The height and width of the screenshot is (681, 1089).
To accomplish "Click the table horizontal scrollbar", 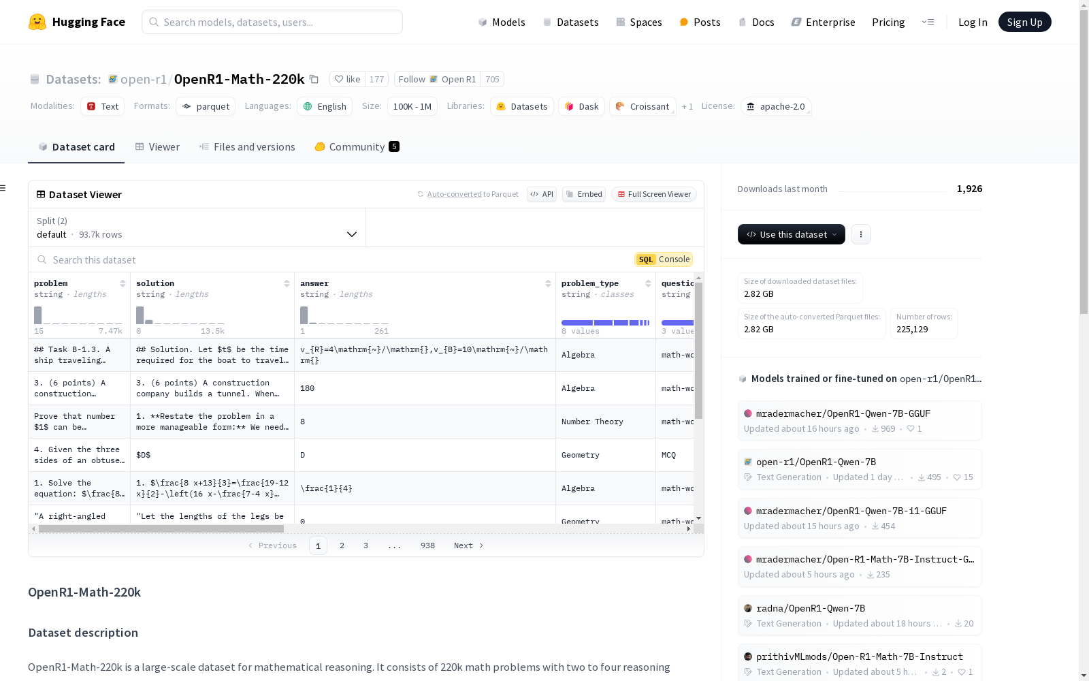I will click(x=161, y=528).
